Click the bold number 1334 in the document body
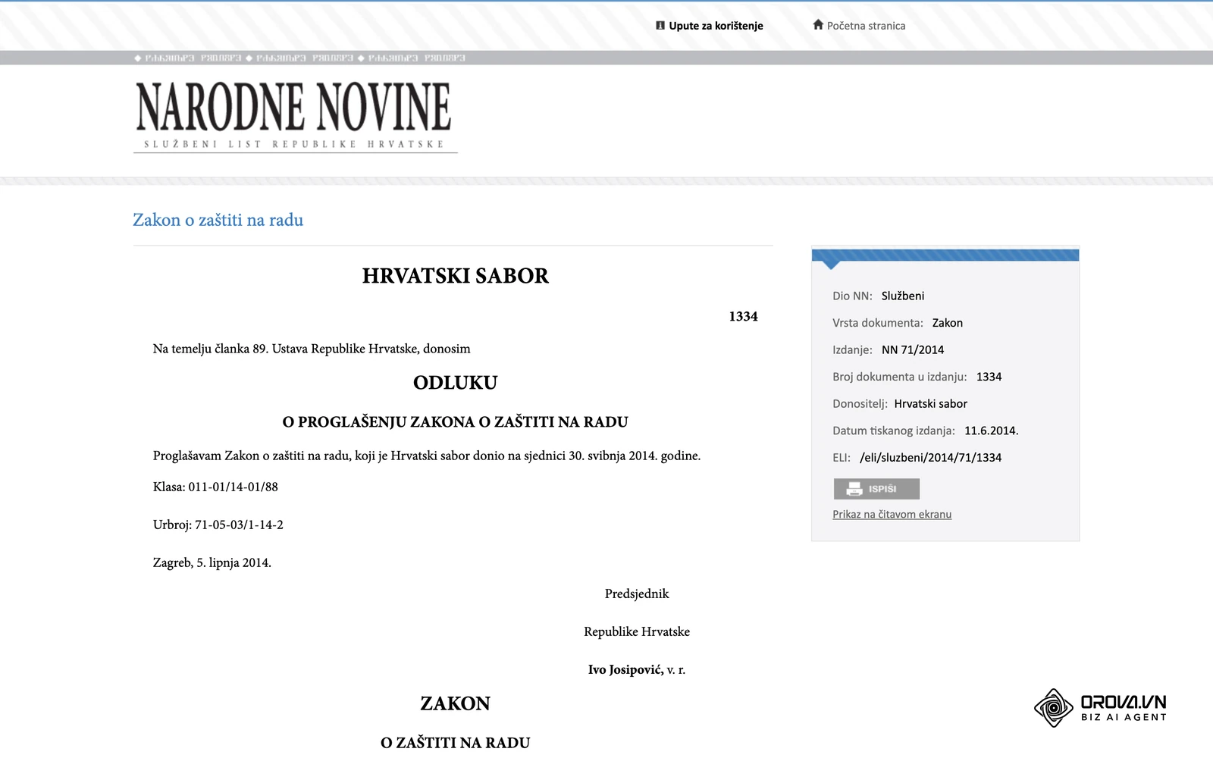Image resolution: width=1213 pixels, height=758 pixels. (x=743, y=317)
